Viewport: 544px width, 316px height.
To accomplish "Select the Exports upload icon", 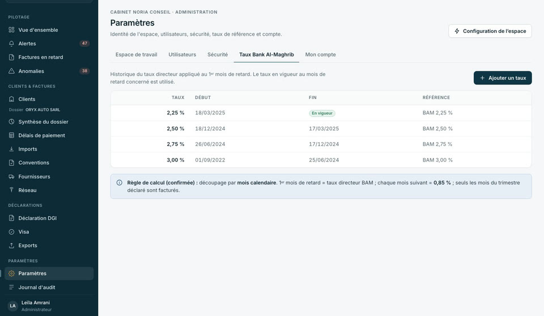I will pyautogui.click(x=11, y=245).
